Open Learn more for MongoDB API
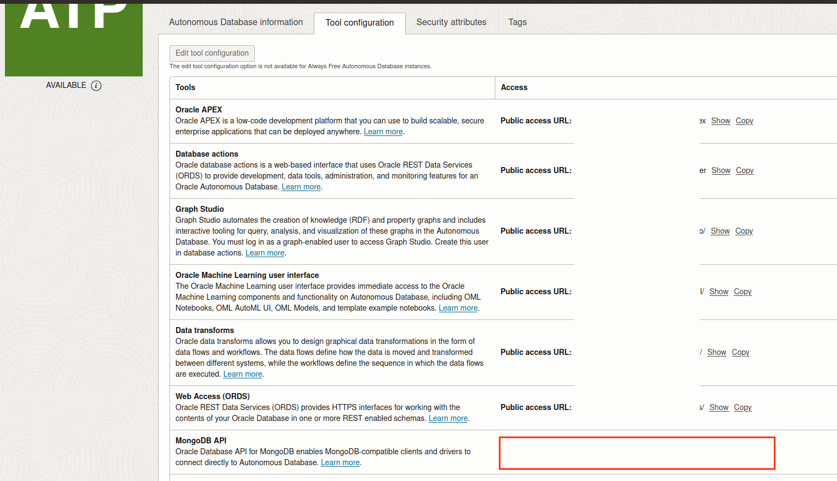Screen dimensions: 837x481 tap(340, 462)
